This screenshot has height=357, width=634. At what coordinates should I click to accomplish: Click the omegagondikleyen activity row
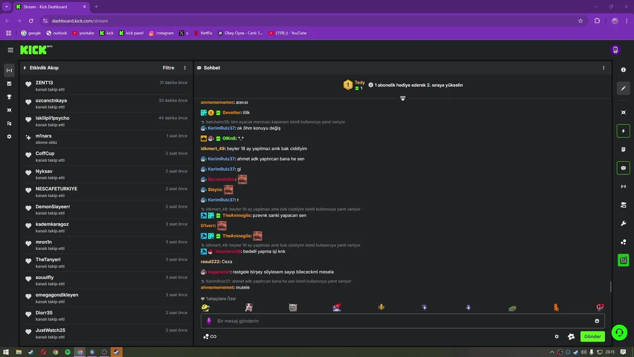click(106, 298)
